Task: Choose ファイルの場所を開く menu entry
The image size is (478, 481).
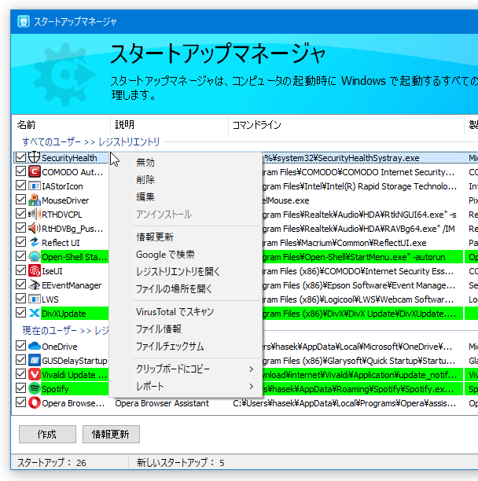Action: [x=186, y=288]
